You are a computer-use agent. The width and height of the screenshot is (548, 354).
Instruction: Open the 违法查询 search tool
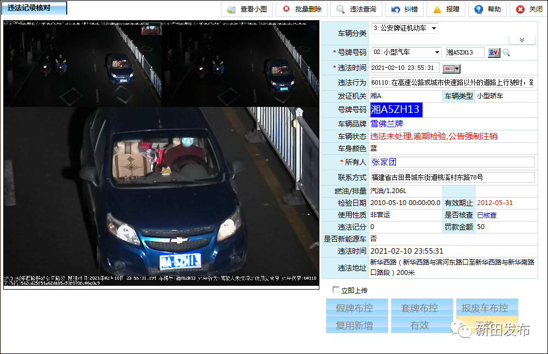pyautogui.click(x=356, y=9)
